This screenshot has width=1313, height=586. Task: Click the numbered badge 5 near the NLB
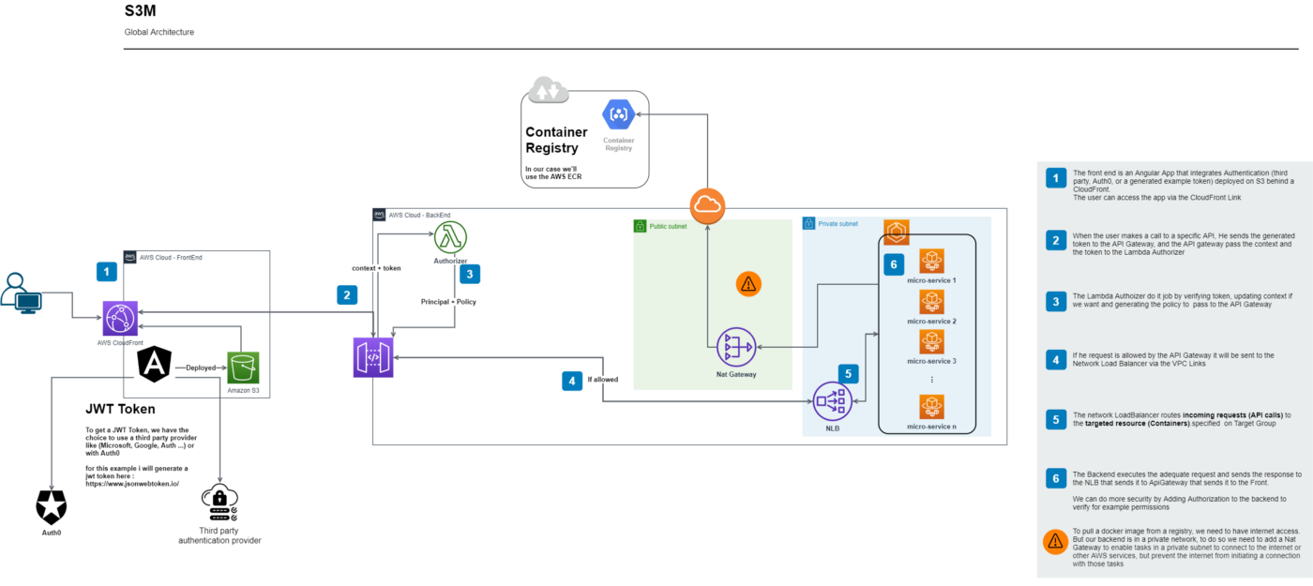[x=847, y=374]
